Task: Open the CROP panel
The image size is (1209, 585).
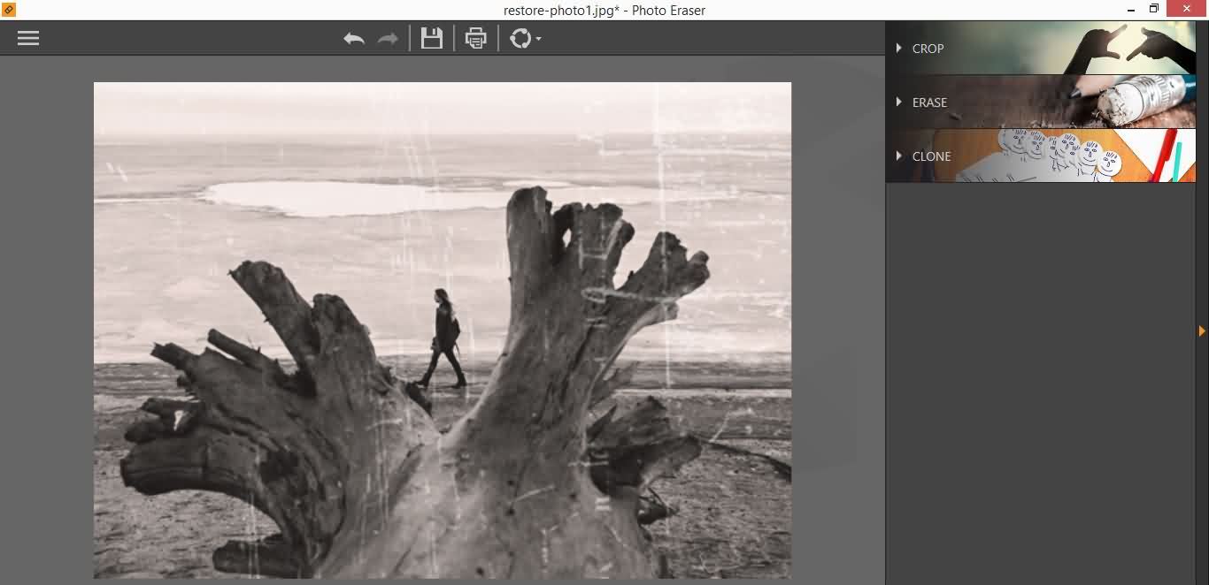Action: 928,49
